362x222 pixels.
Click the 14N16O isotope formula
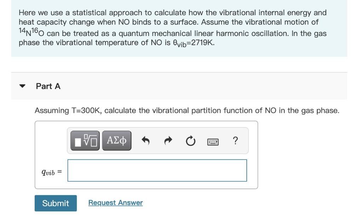click(x=31, y=32)
